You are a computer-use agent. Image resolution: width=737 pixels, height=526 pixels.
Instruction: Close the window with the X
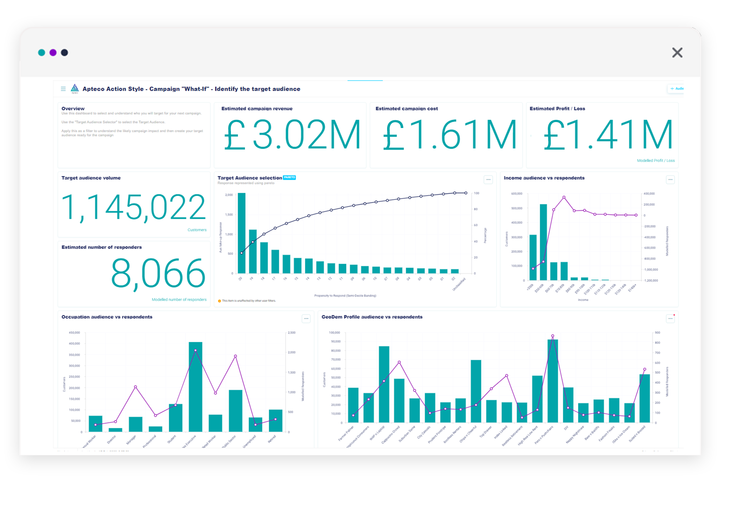677,53
